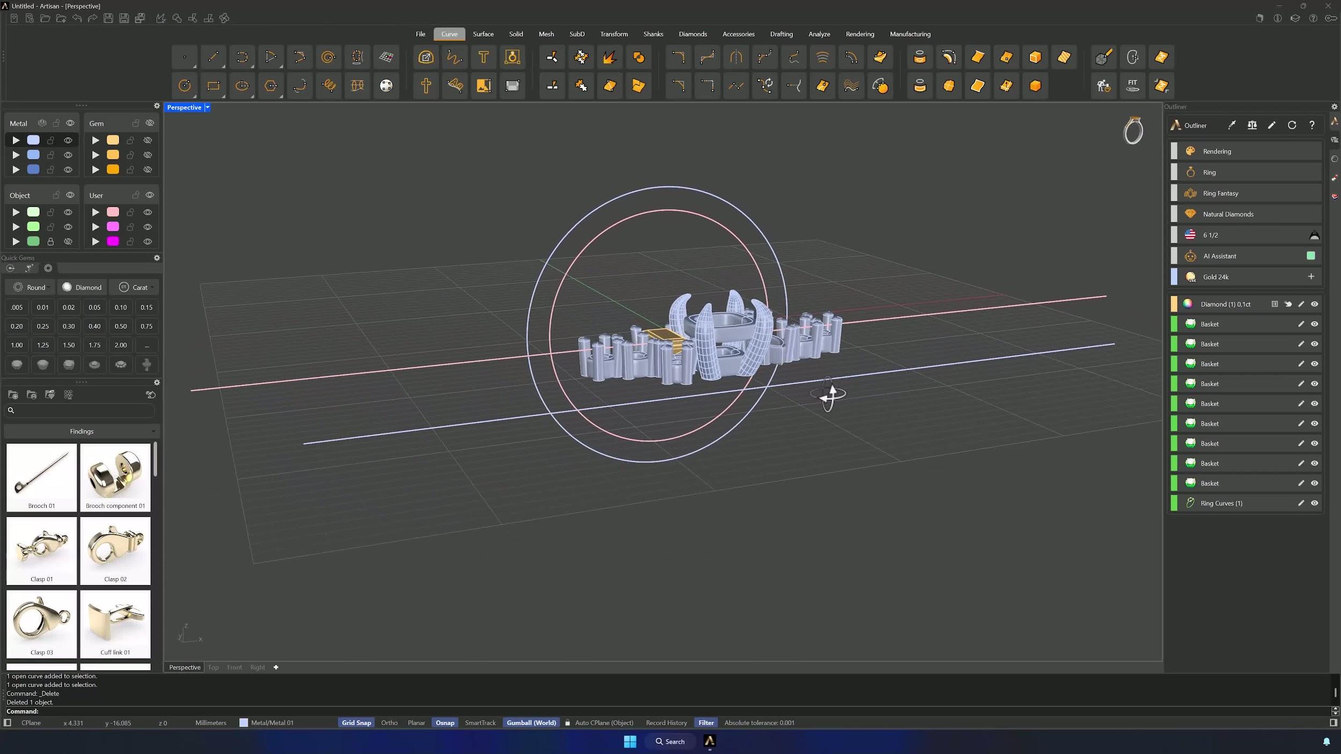Screen dimensions: 1341x754
Task: Select the cross symbol tool
Action: pos(426,86)
